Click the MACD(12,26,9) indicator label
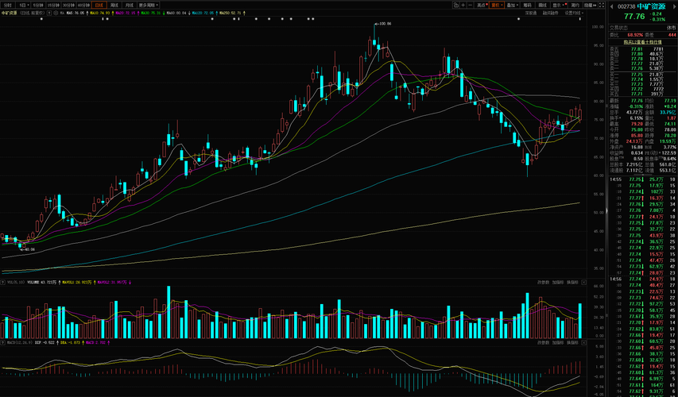 point(17,342)
